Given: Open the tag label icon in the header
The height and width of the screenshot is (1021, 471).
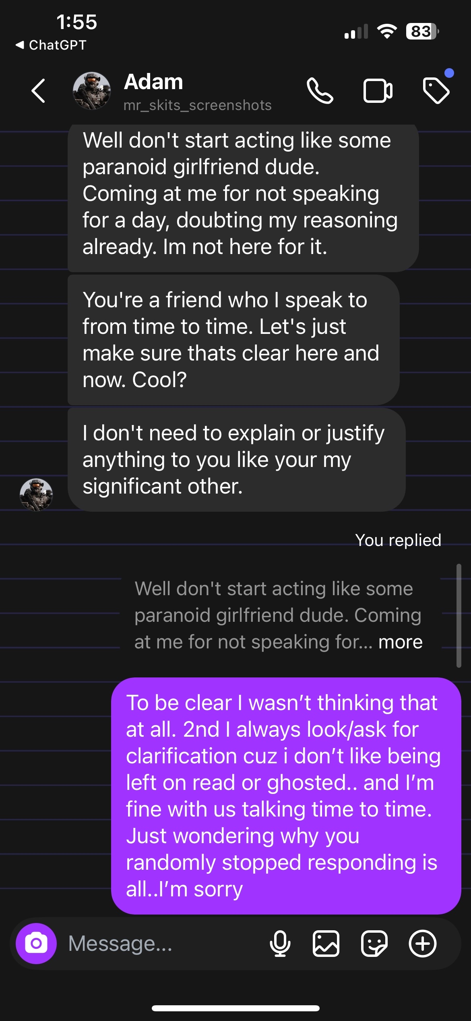Looking at the screenshot, I should point(436,91).
